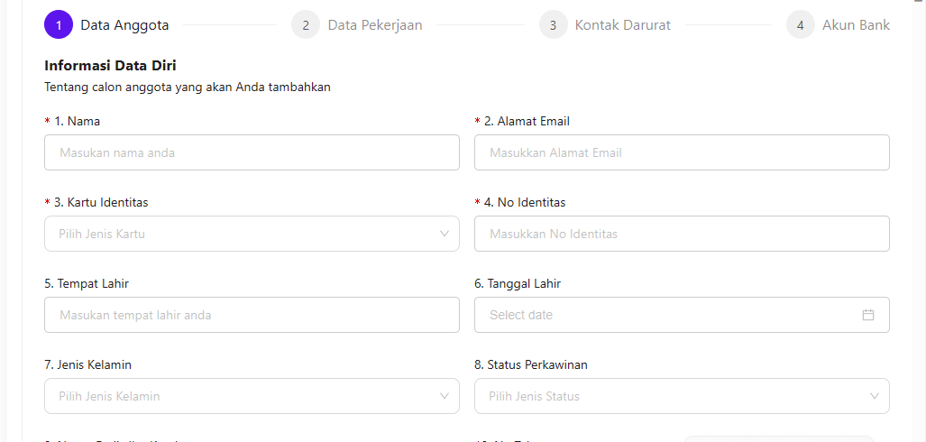Open the Akun Bank step label
926x442 pixels.
click(x=856, y=25)
